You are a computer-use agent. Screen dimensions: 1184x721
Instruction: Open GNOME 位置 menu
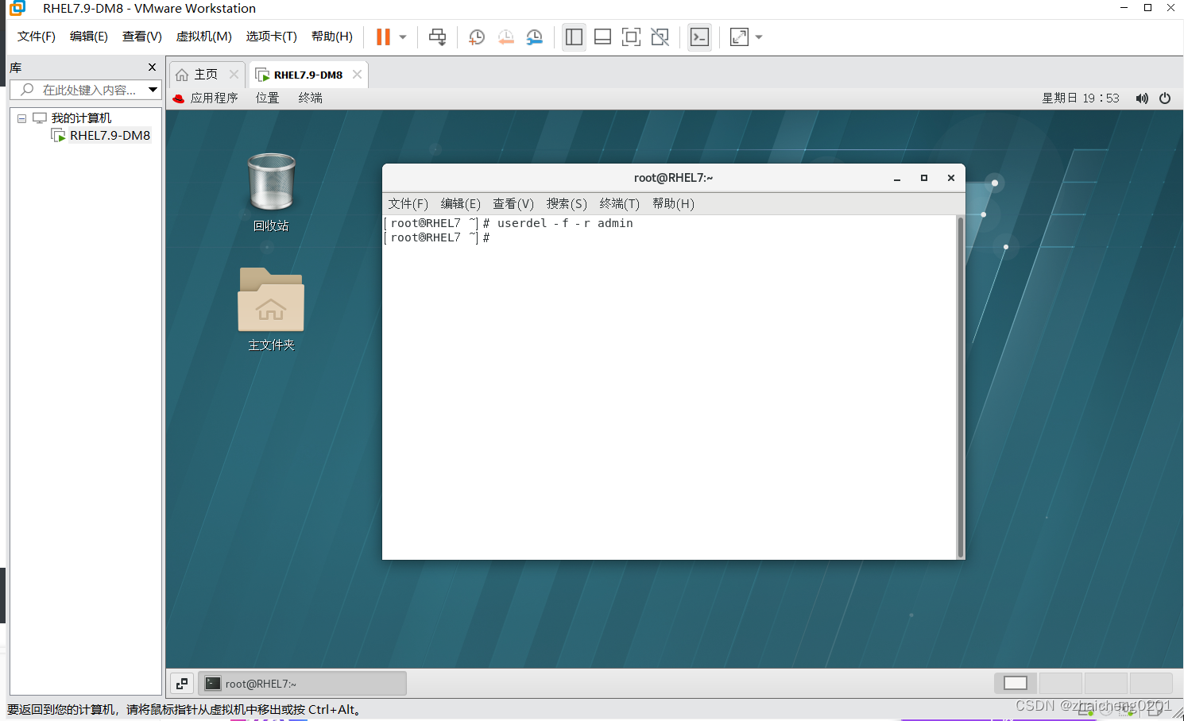268,98
